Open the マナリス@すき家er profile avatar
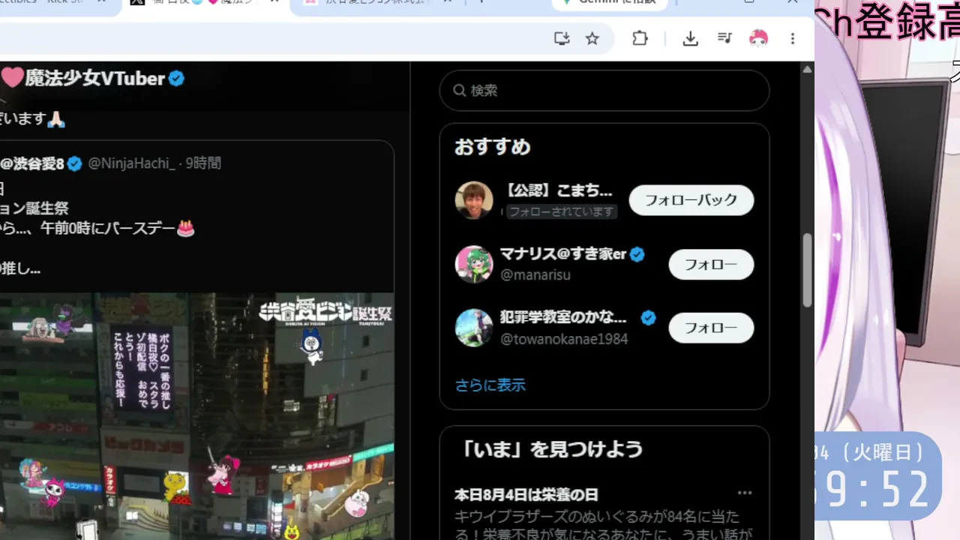Screen dimensions: 960x540 [474, 264]
